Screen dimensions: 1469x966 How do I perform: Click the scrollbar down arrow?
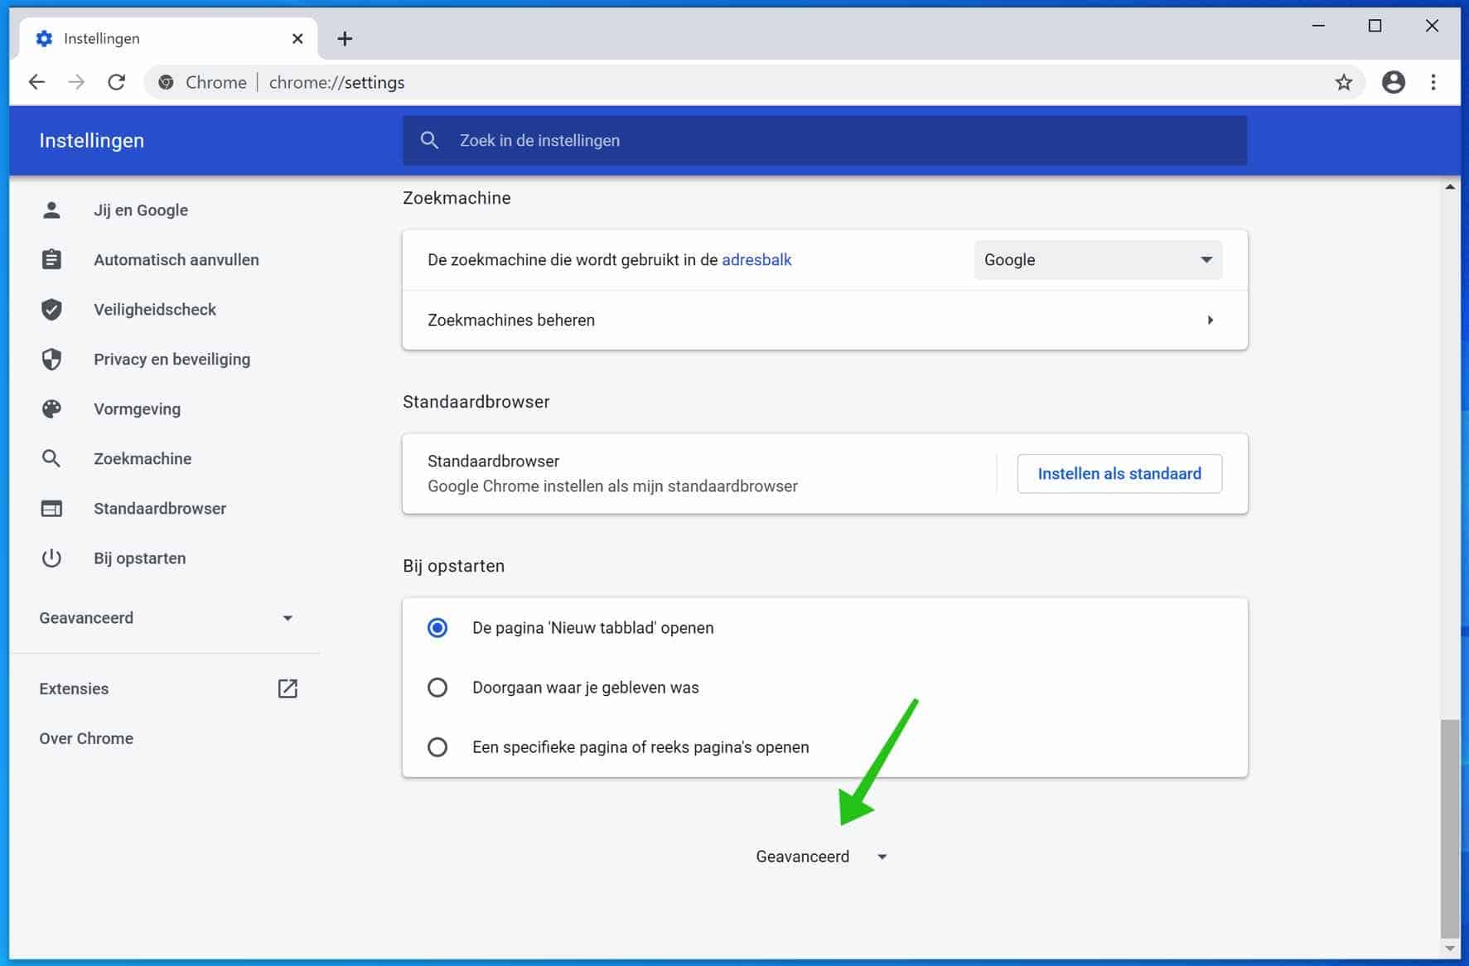1449,949
